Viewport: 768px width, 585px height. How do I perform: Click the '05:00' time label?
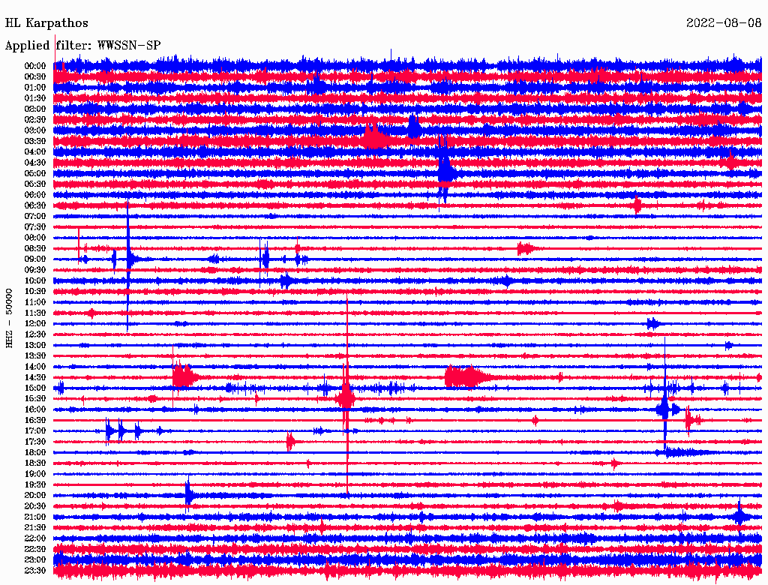tap(35, 173)
